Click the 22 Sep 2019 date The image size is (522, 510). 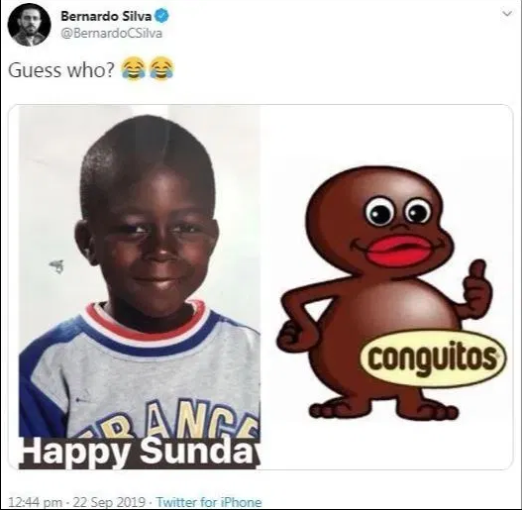click(109, 502)
